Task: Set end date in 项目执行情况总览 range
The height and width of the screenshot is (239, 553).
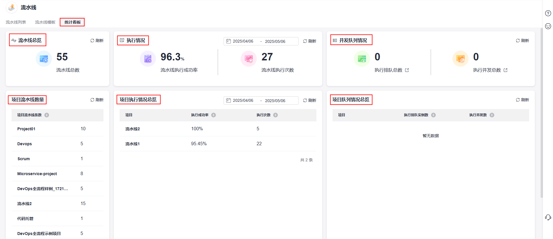Action: pyautogui.click(x=275, y=101)
